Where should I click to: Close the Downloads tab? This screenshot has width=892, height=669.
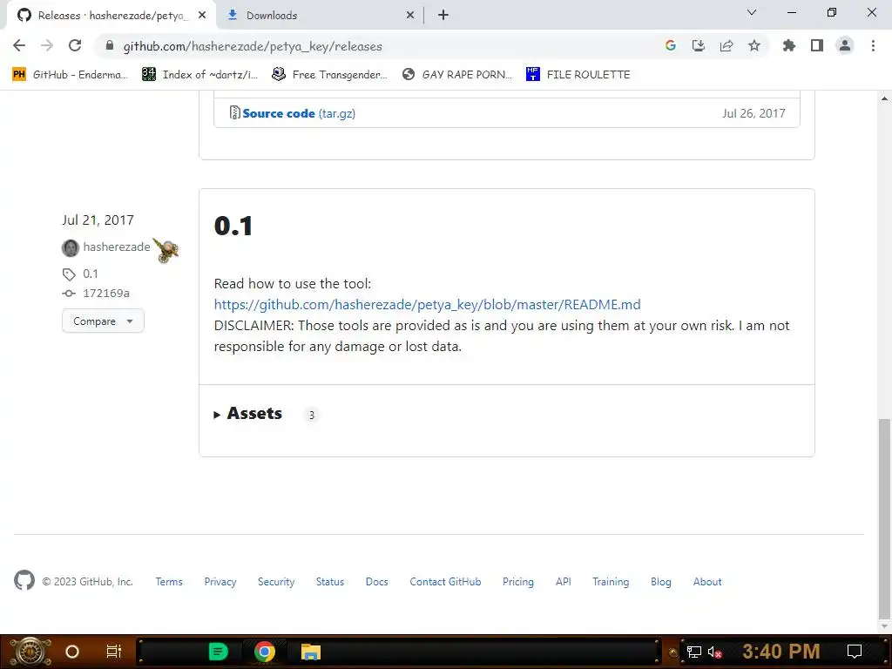(410, 16)
